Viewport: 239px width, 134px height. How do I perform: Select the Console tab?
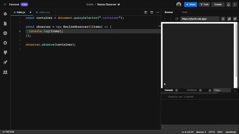tap(169, 90)
